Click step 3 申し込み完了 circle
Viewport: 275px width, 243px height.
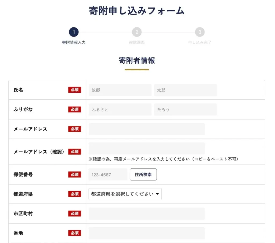(200, 32)
